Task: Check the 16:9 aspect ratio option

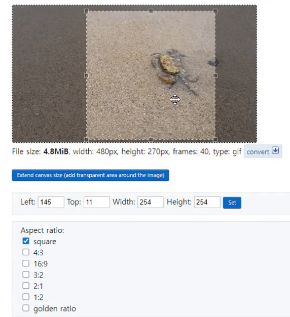Action: click(x=26, y=263)
